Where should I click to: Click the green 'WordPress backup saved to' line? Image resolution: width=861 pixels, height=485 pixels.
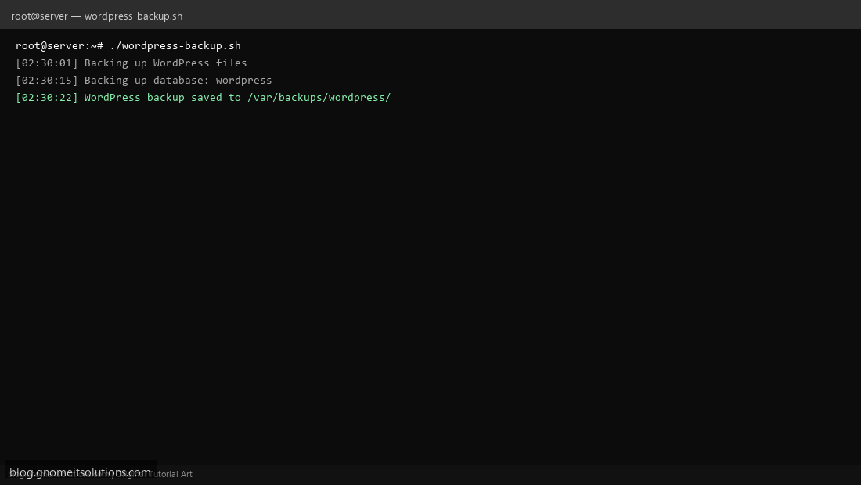pos(204,97)
